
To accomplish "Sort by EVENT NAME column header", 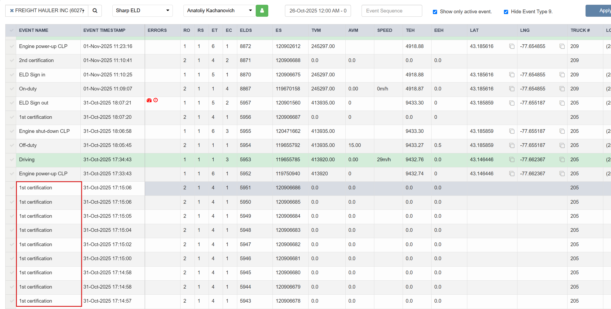I will pyautogui.click(x=34, y=30).
